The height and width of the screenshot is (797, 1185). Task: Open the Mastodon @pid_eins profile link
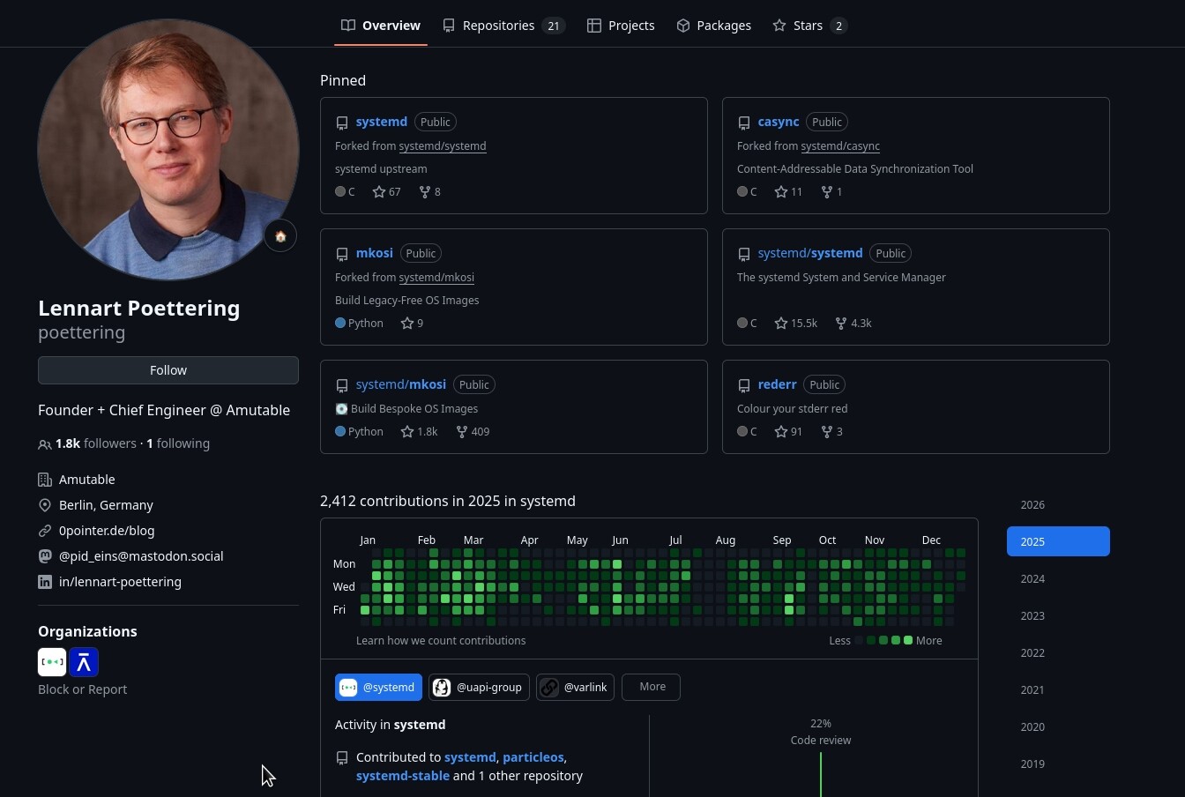[x=140, y=556]
